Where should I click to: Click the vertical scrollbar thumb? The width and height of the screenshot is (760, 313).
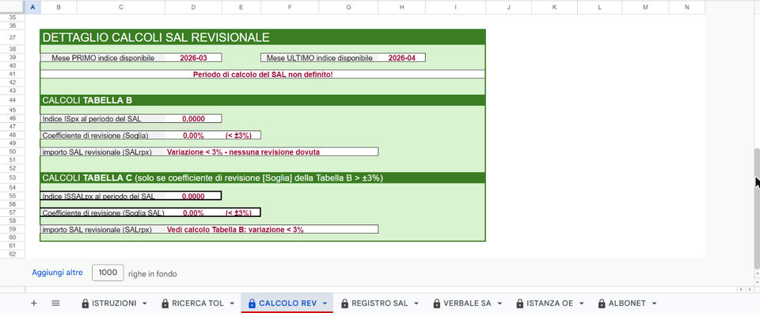pyautogui.click(x=757, y=208)
